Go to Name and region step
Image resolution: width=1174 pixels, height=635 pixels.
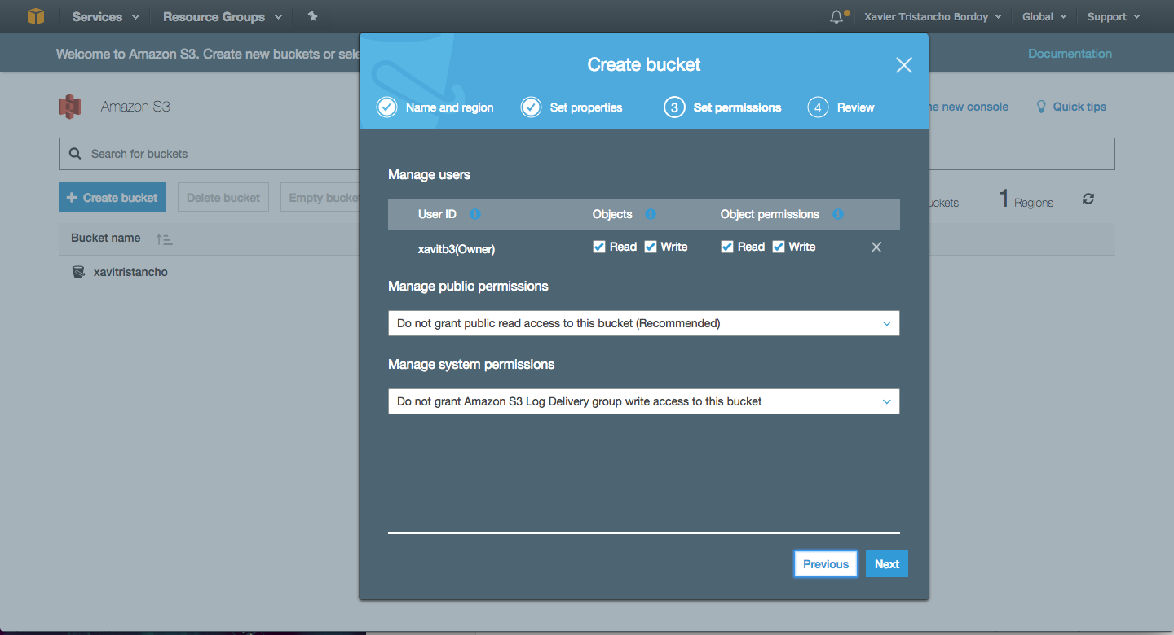coord(450,107)
